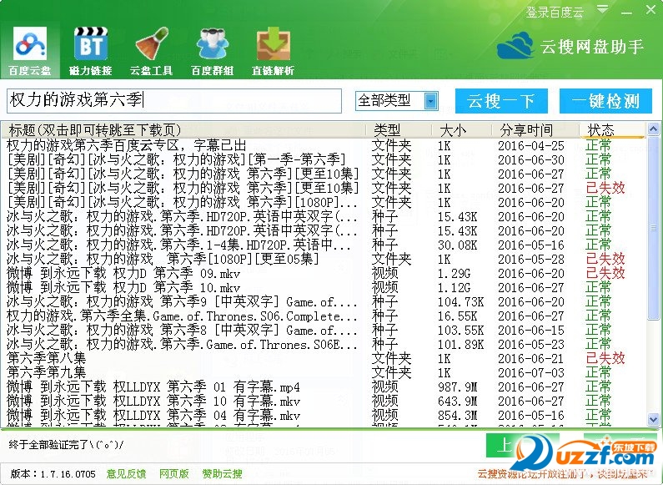Select row 第六季[1080P][更至05集]
663x485 pixels.
324,259
